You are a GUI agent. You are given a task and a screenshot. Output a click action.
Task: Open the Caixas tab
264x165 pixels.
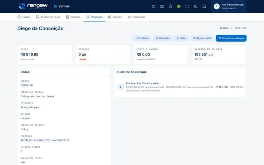coord(115,17)
